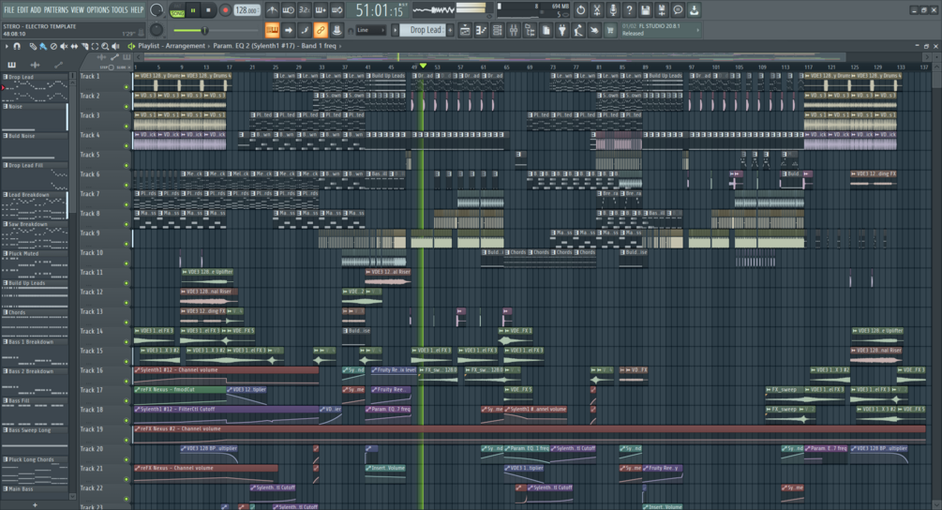Click the countdown before recording icon
This screenshot has height=510, width=942.
pos(305,10)
